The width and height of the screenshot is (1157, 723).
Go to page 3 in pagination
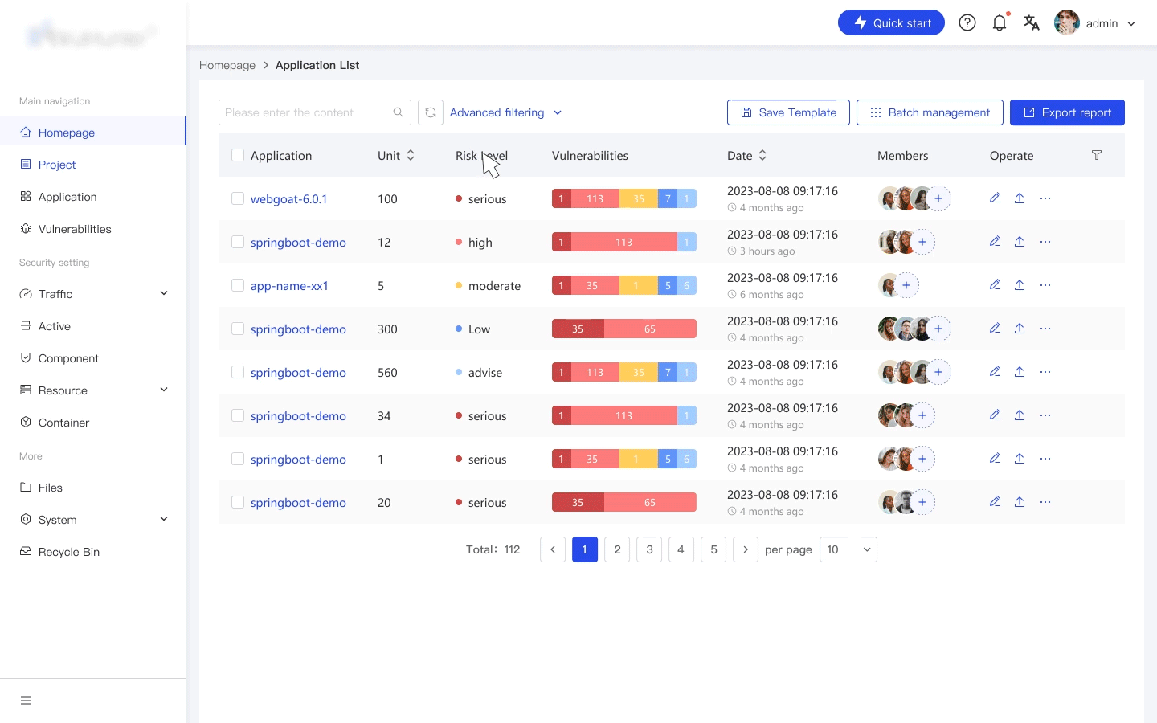[x=649, y=549]
